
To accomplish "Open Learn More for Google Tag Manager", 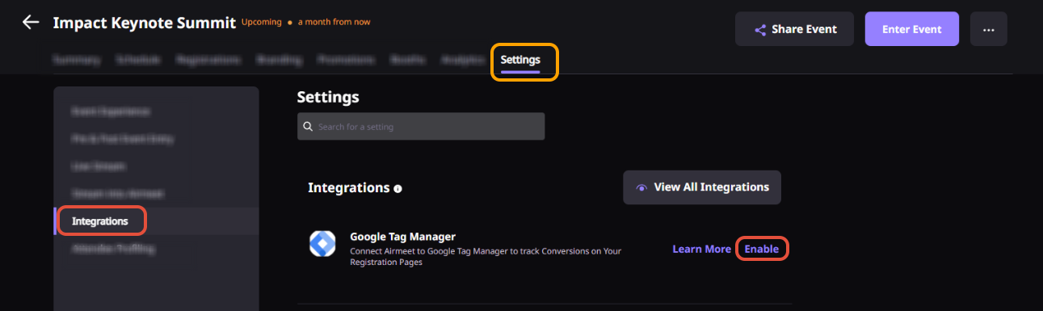I will pyautogui.click(x=701, y=249).
